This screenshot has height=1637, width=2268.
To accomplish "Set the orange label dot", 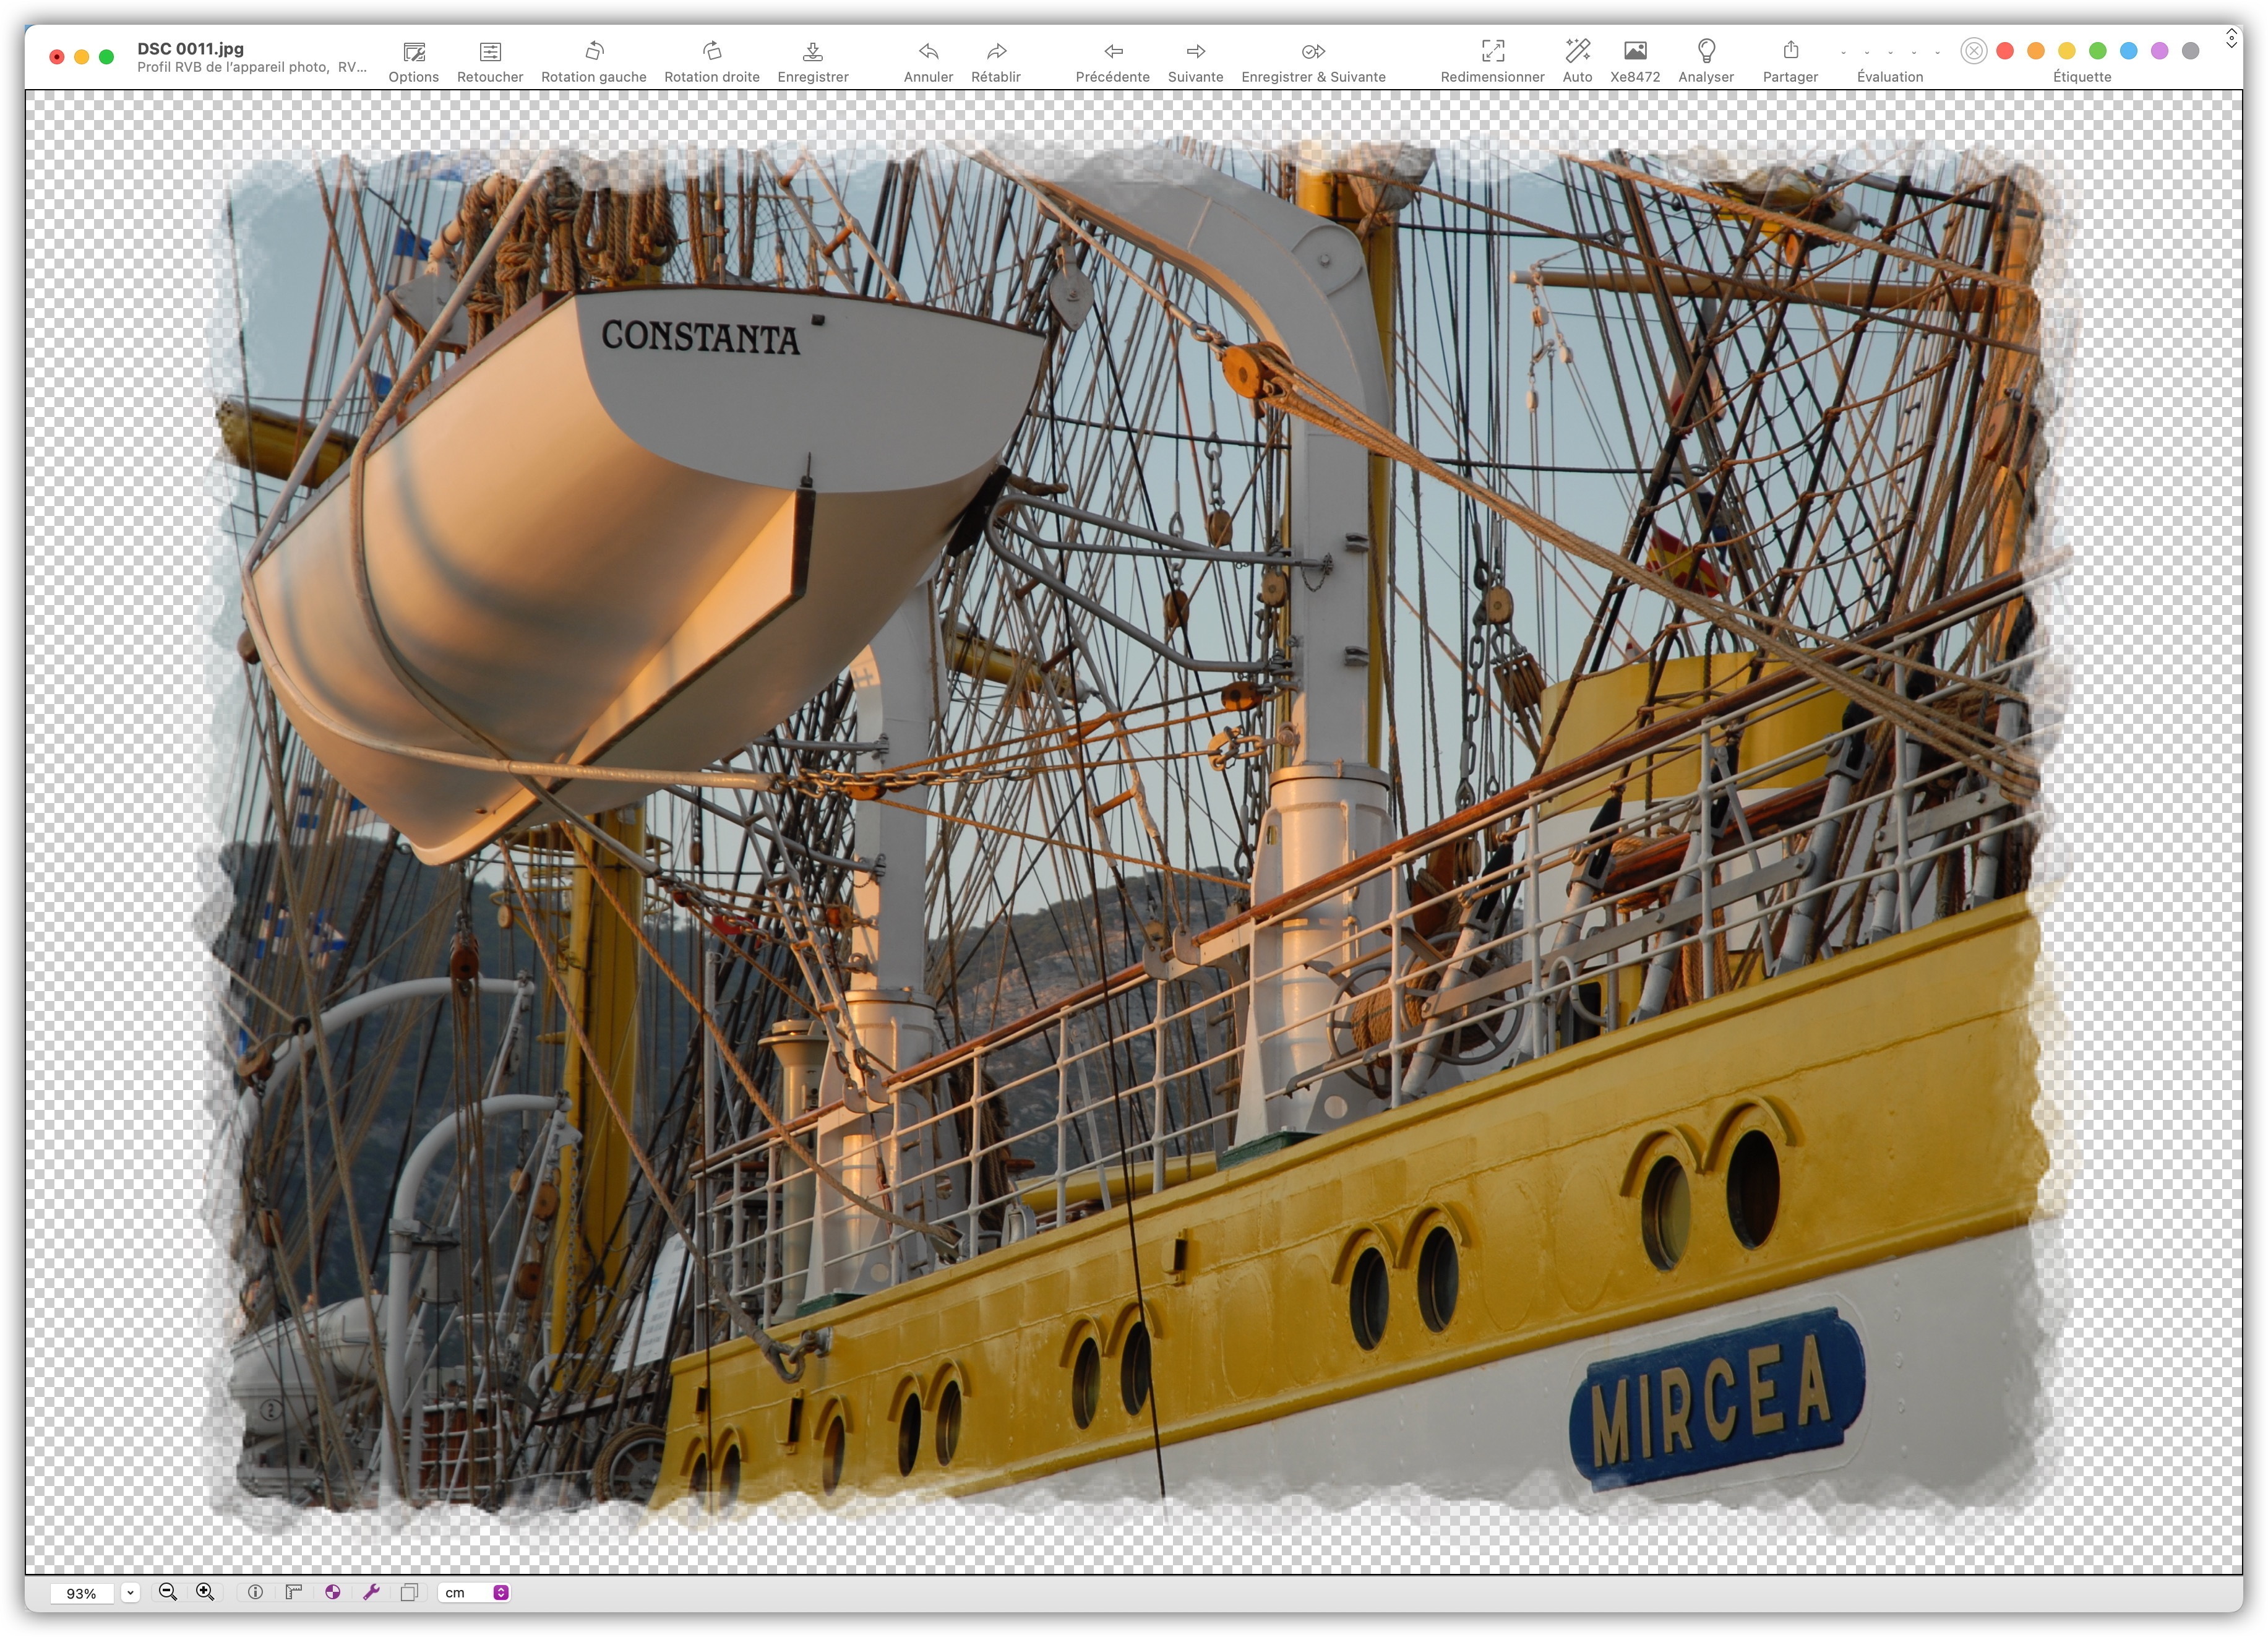I will point(2036,51).
